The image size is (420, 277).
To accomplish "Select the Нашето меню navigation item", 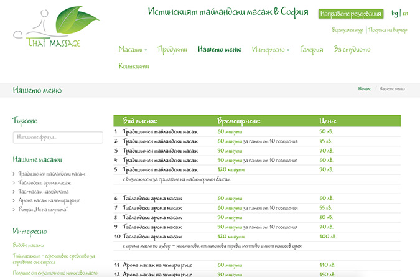I will pos(220,49).
